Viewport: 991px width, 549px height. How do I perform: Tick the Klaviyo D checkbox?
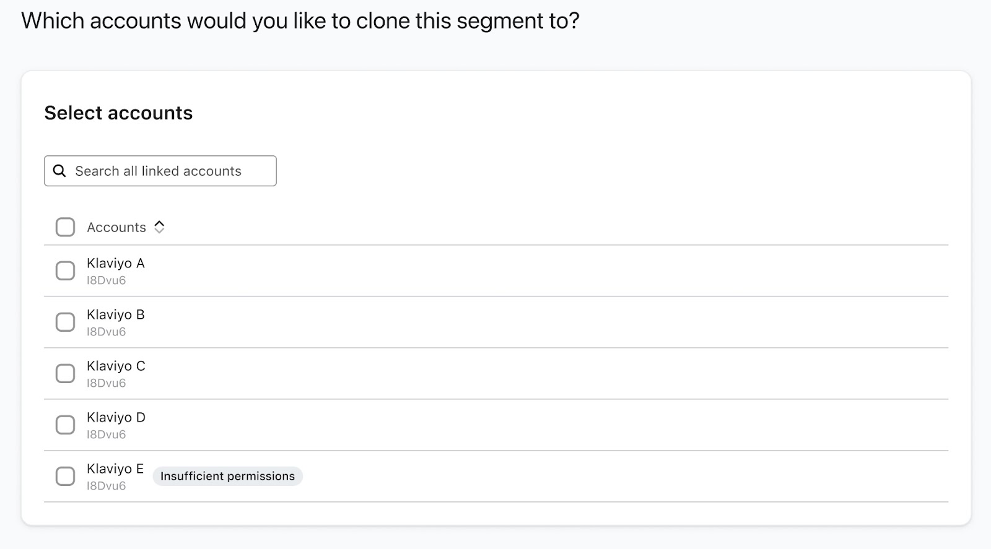pyautogui.click(x=65, y=425)
